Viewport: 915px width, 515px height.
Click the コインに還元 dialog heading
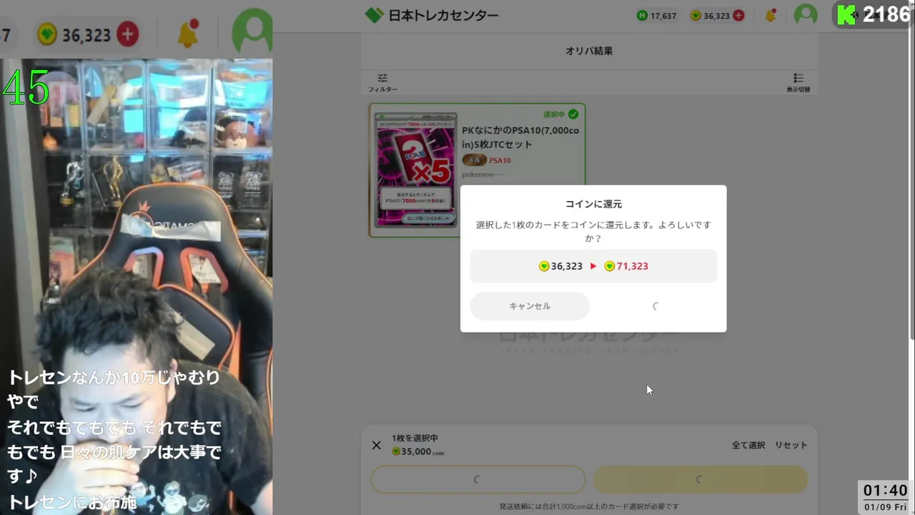[x=593, y=204]
